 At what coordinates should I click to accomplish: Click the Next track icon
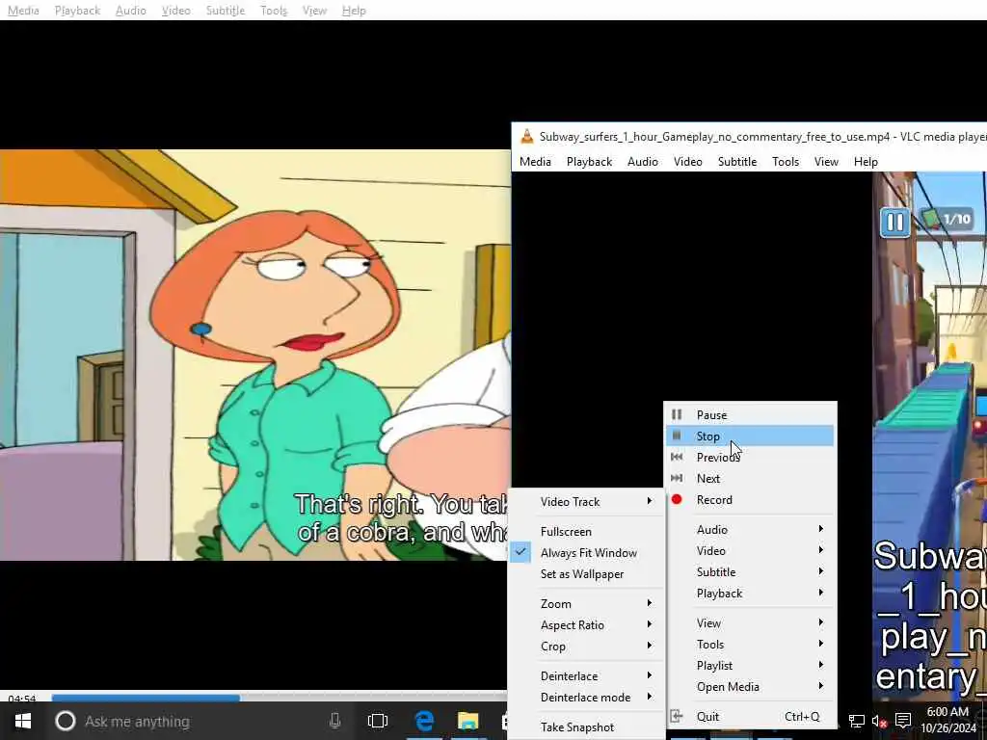677,478
